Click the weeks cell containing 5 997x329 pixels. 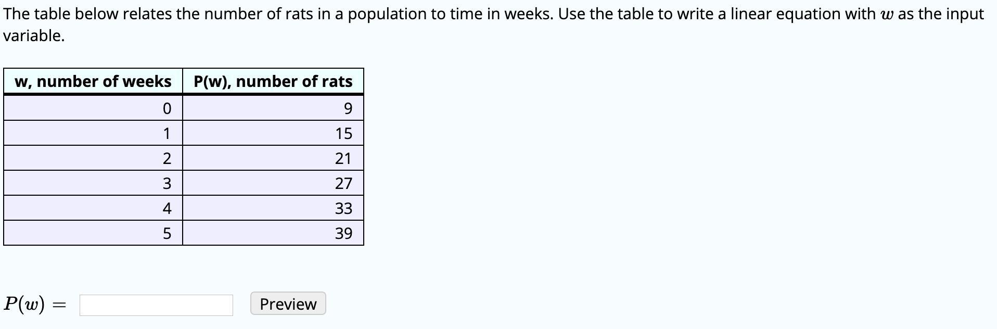93,233
